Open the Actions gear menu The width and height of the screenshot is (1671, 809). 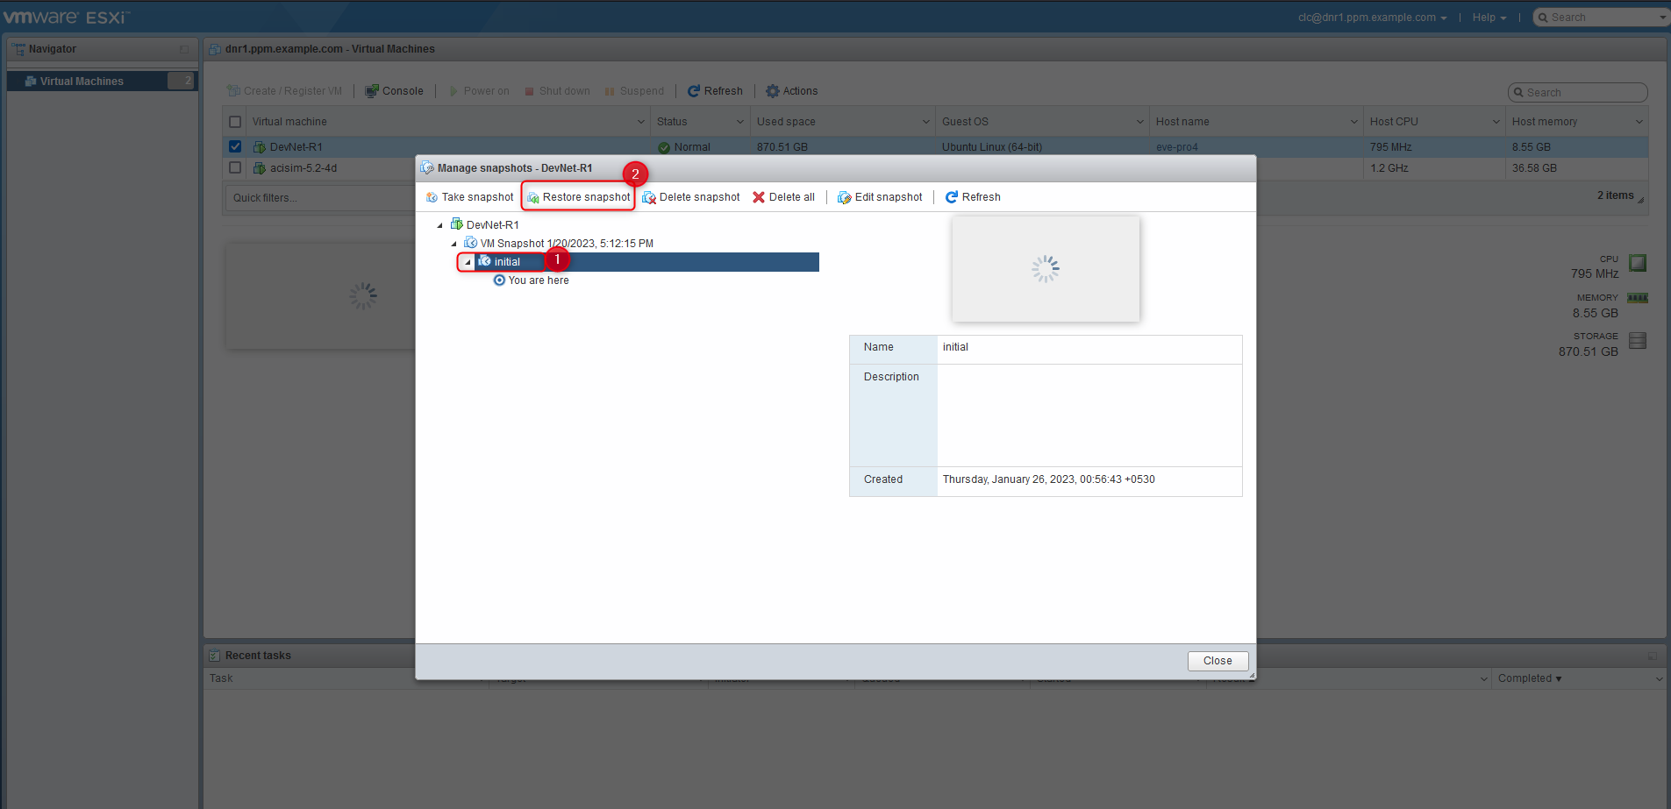point(791,91)
